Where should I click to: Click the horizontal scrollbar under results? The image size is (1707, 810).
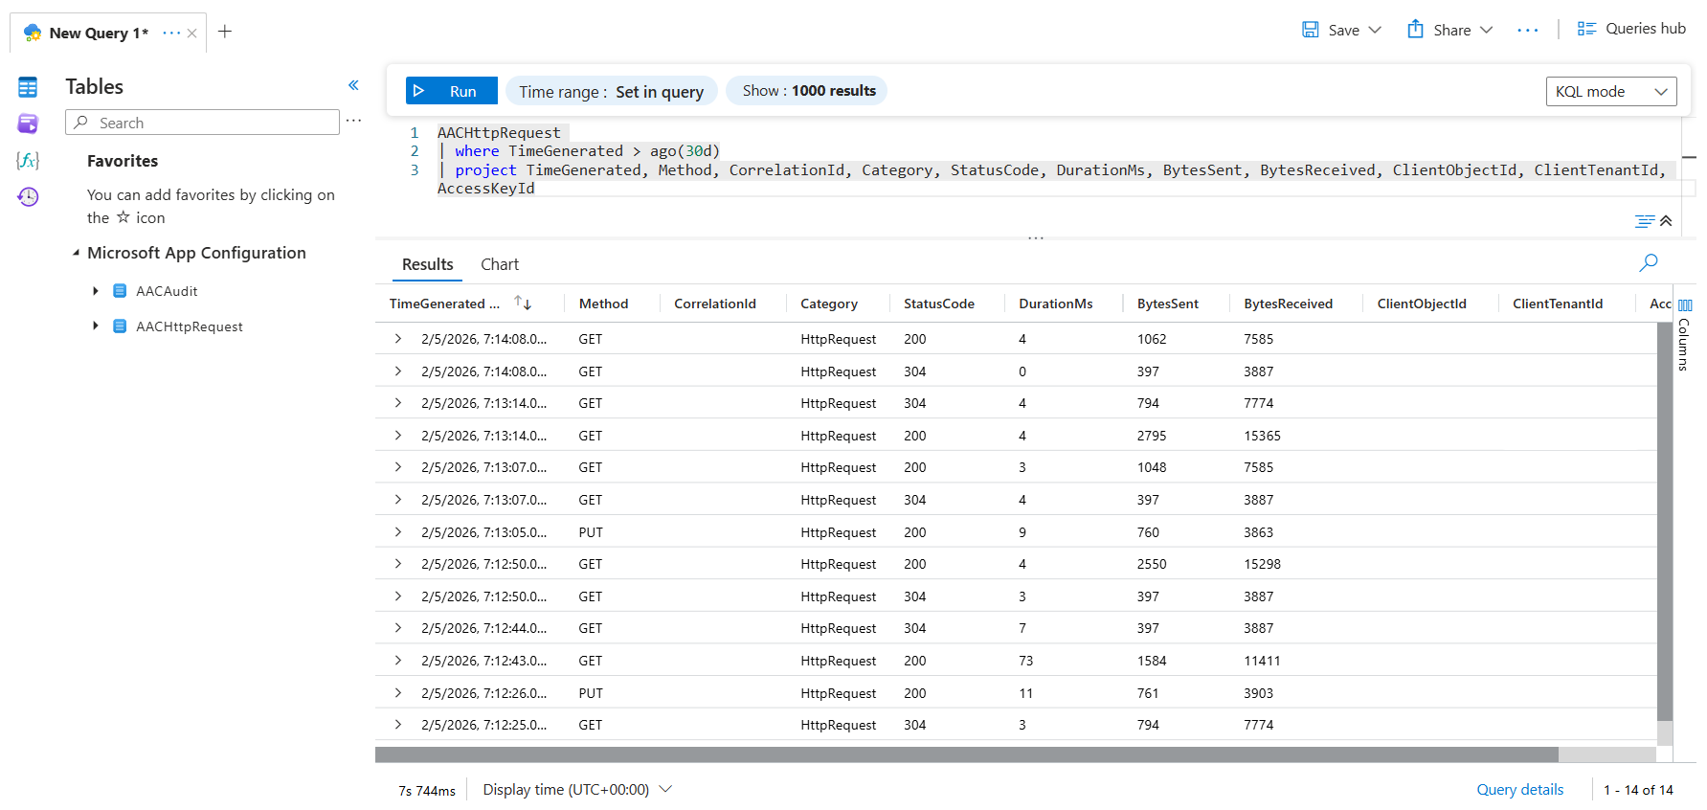point(966,754)
